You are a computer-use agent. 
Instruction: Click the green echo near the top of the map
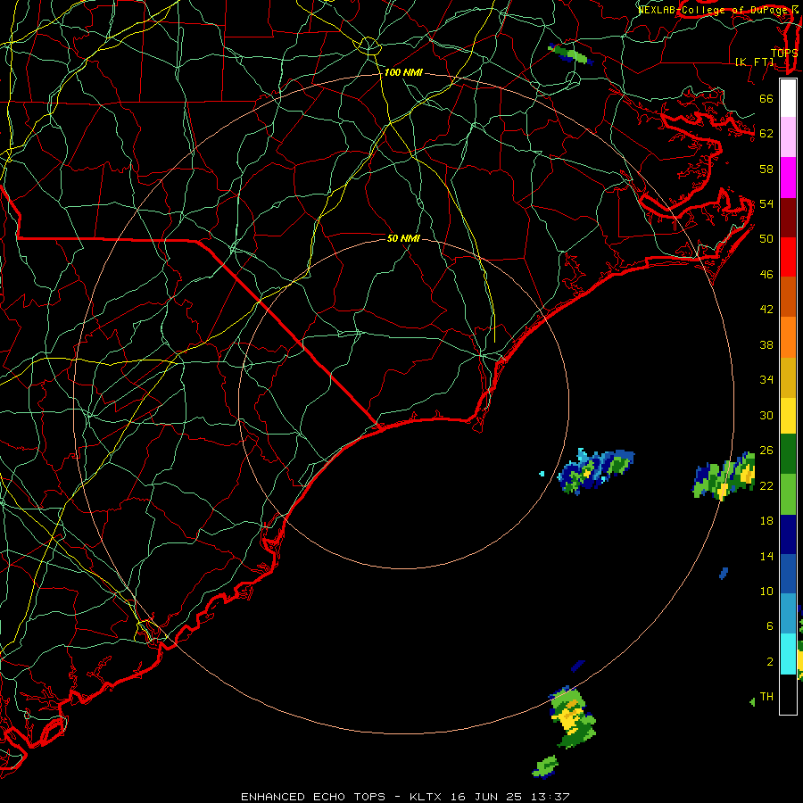570,54
